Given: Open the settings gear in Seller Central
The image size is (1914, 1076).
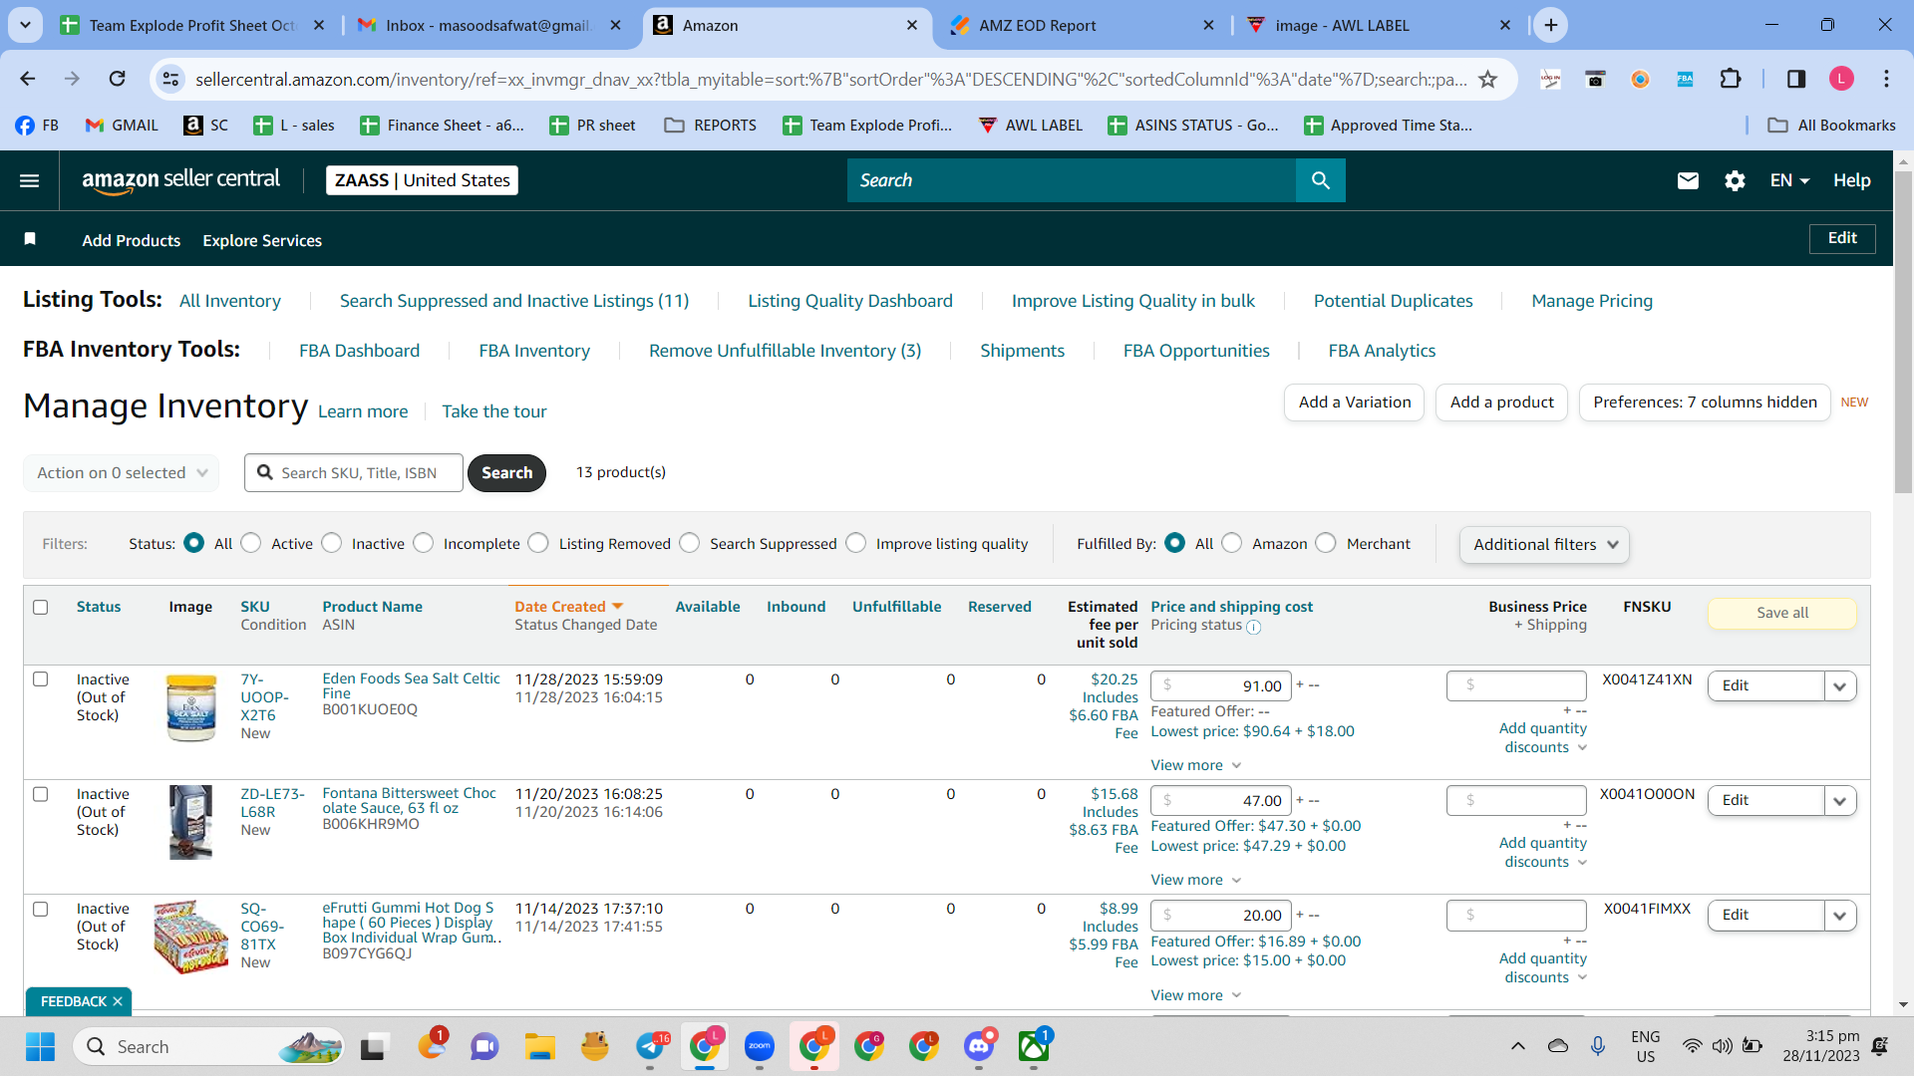Looking at the screenshot, I should pyautogui.click(x=1735, y=180).
